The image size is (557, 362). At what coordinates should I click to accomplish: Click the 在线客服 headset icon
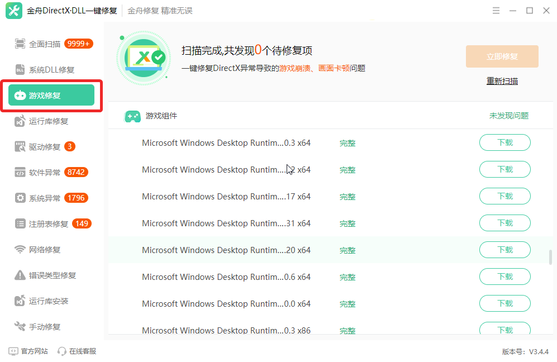coord(62,351)
